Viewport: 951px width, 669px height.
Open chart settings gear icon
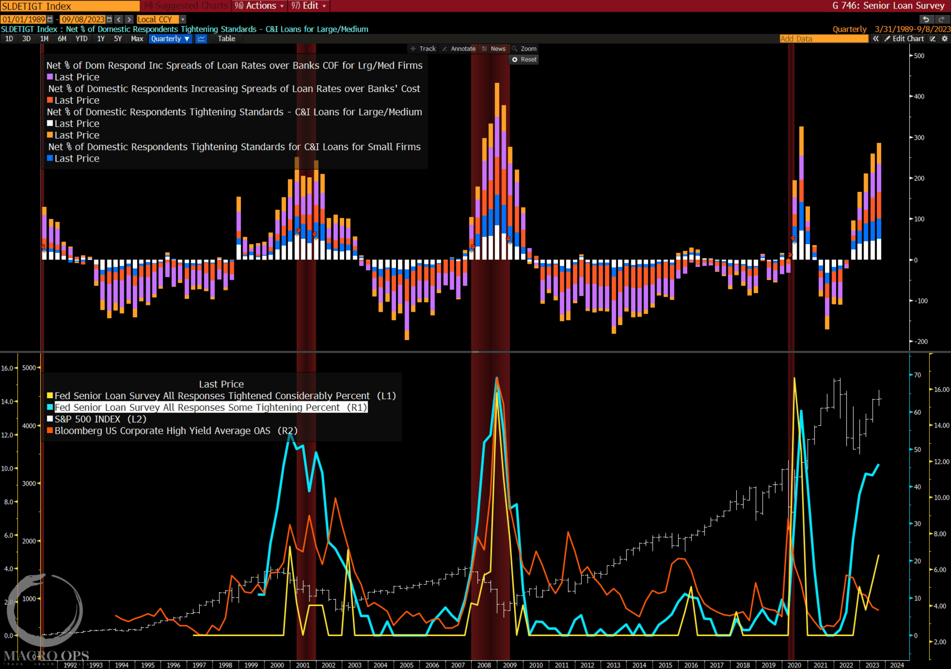(944, 39)
